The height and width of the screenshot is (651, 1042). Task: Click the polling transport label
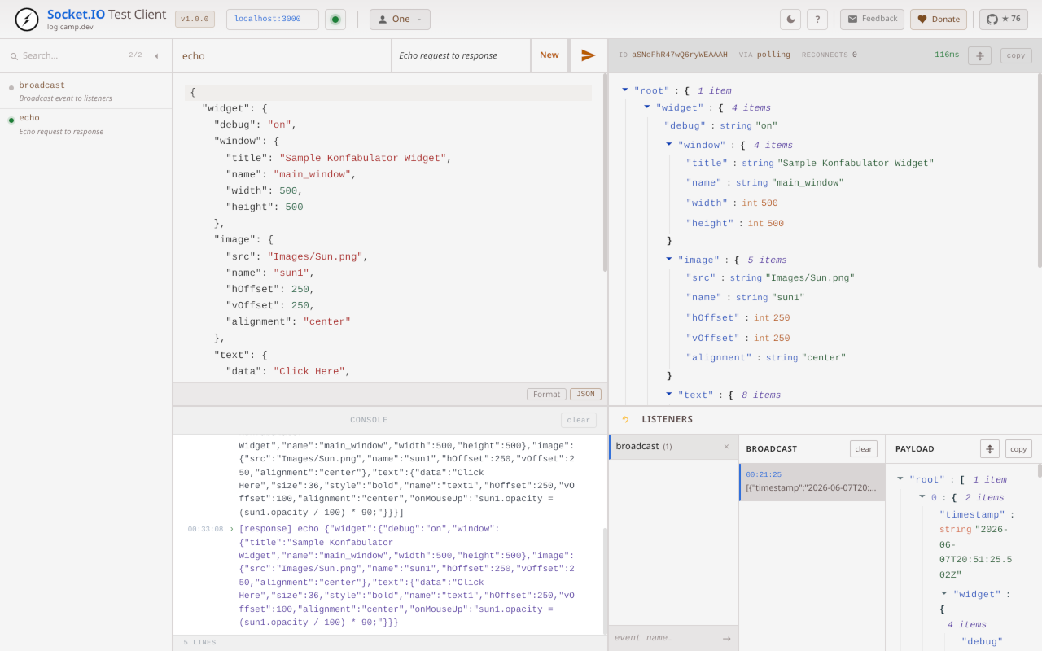pyautogui.click(x=773, y=55)
